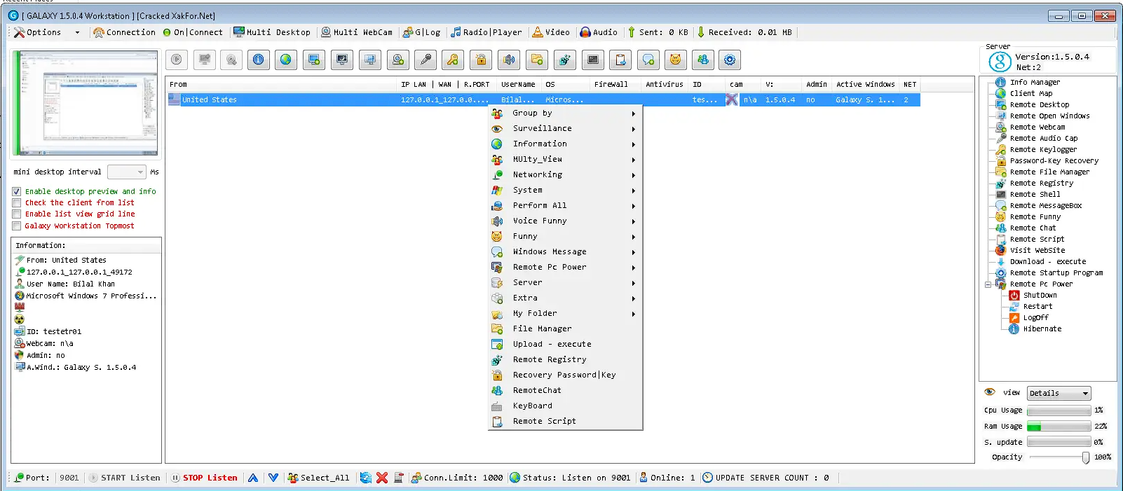Open remote desktop from the toolbar

tap(314, 60)
